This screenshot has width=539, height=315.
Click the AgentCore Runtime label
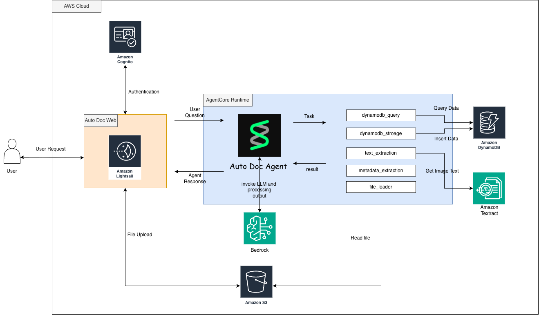click(228, 100)
